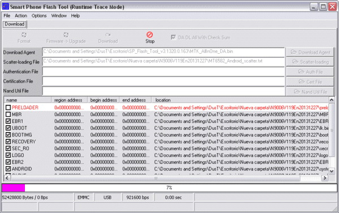Viewport: 339px width, 213px height.
Task: Open the Help menu
Action: click(75, 16)
